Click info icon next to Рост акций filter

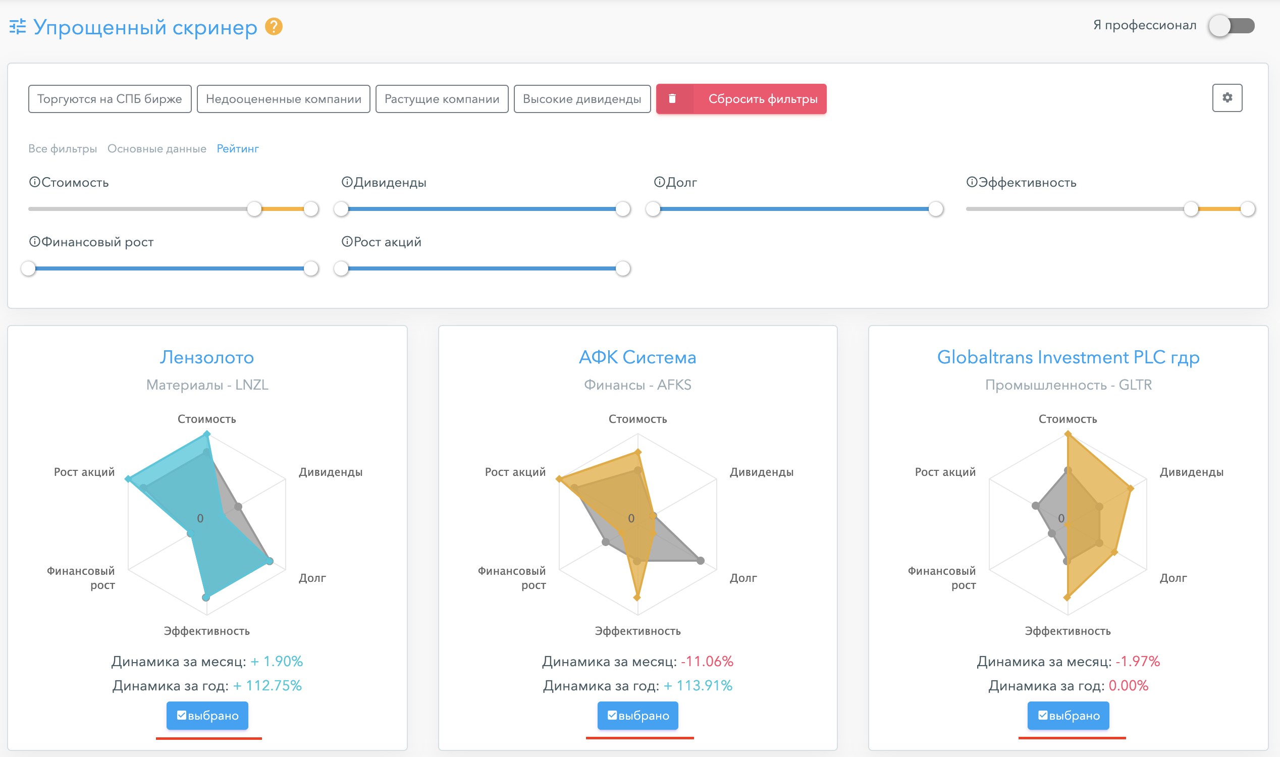pyautogui.click(x=347, y=242)
